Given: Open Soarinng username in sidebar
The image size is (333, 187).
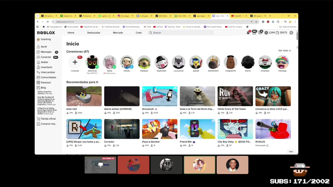Looking at the screenshot, I should [46, 39].
